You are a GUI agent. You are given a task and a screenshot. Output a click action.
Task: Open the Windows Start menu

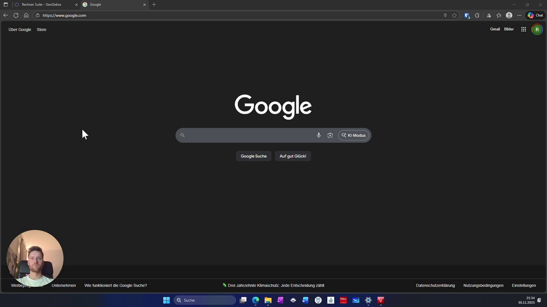click(x=166, y=300)
